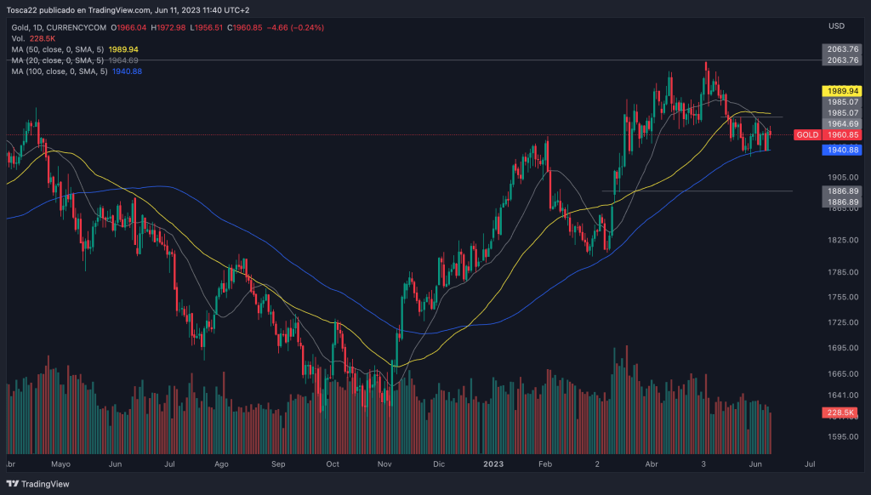Image resolution: width=871 pixels, height=495 pixels.
Task: Select the horizontal support line at 1886.89
Action: coord(697,191)
